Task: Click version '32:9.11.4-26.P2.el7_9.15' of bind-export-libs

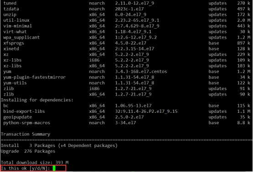Action: (x=146, y=111)
